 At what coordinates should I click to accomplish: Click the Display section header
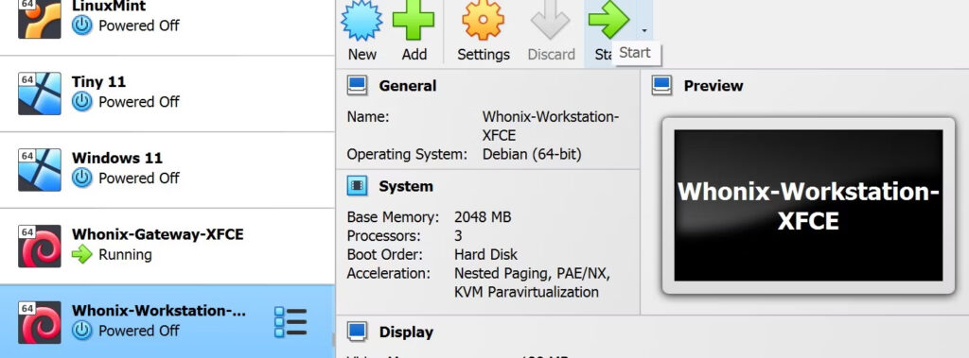tap(406, 332)
